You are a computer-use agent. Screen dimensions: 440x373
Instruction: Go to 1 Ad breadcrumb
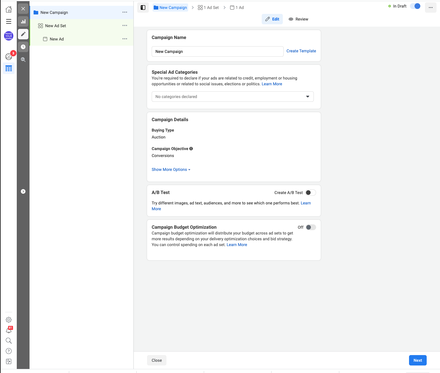[x=237, y=8]
